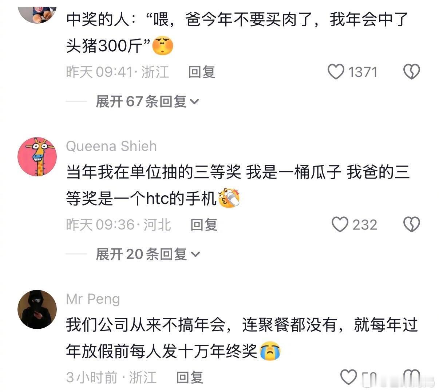
Task: Reply to the 昨天 09:36 河北 comment
Action: 204,224
